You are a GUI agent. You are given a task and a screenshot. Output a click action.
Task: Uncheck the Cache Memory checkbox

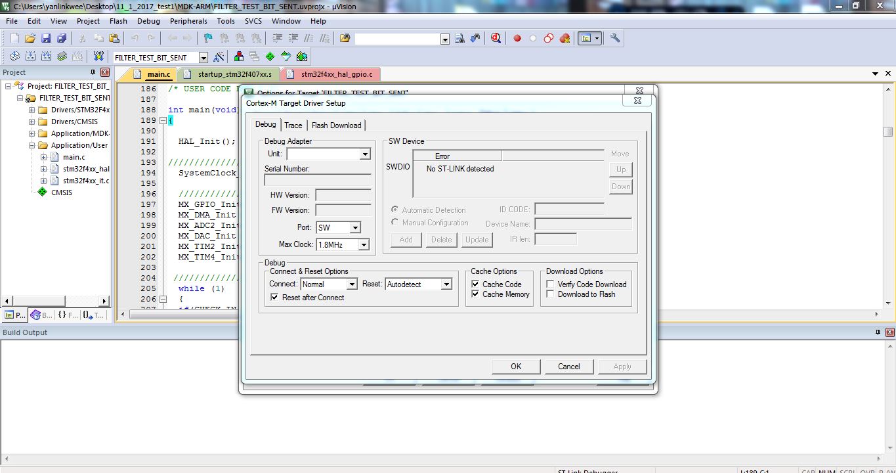476,294
